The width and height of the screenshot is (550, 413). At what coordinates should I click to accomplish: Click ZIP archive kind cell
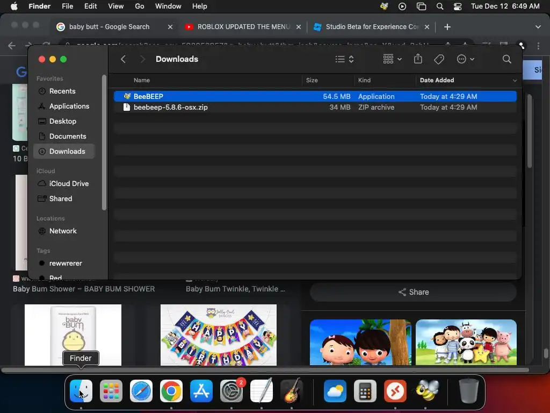pyautogui.click(x=376, y=107)
